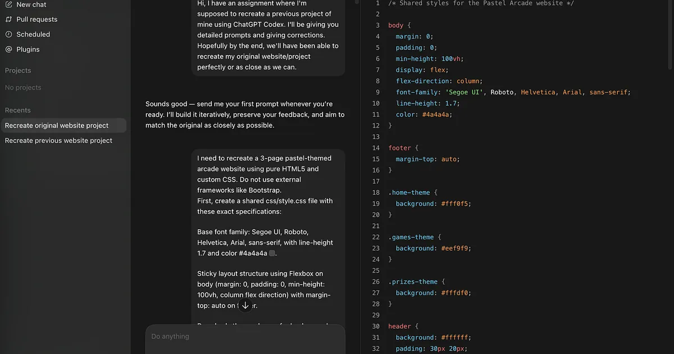Click 'background: #eef9f9;' code line
This screenshot has height=354, width=674.
pyautogui.click(x=434, y=248)
